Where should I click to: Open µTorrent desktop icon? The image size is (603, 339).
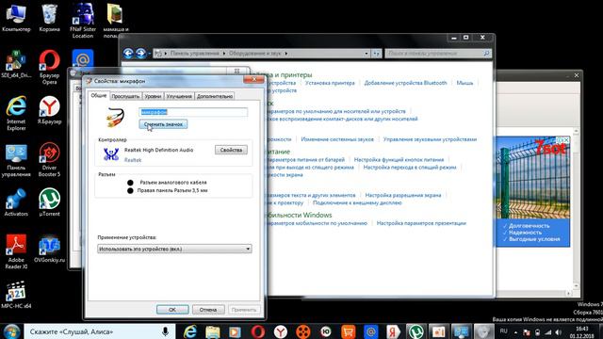pyautogui.click(x=49, y=202)
